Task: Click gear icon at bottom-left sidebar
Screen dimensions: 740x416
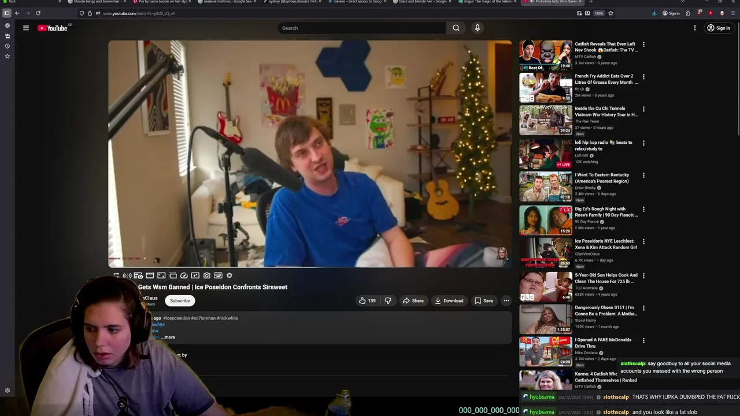Action: click(8, 391)
